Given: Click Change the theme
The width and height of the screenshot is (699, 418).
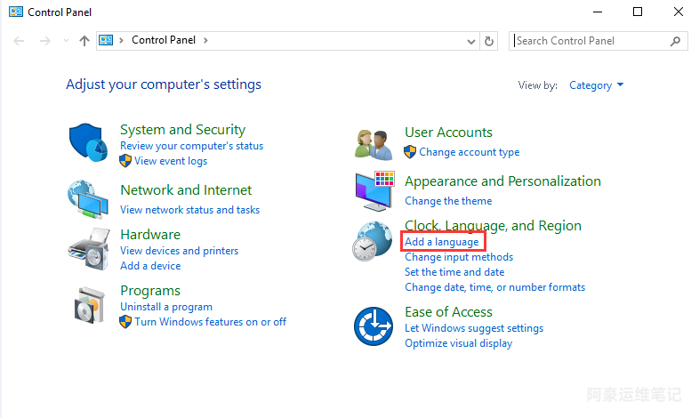Looking at the screenshot, I should pyautogui.click(x=448, y=201).
